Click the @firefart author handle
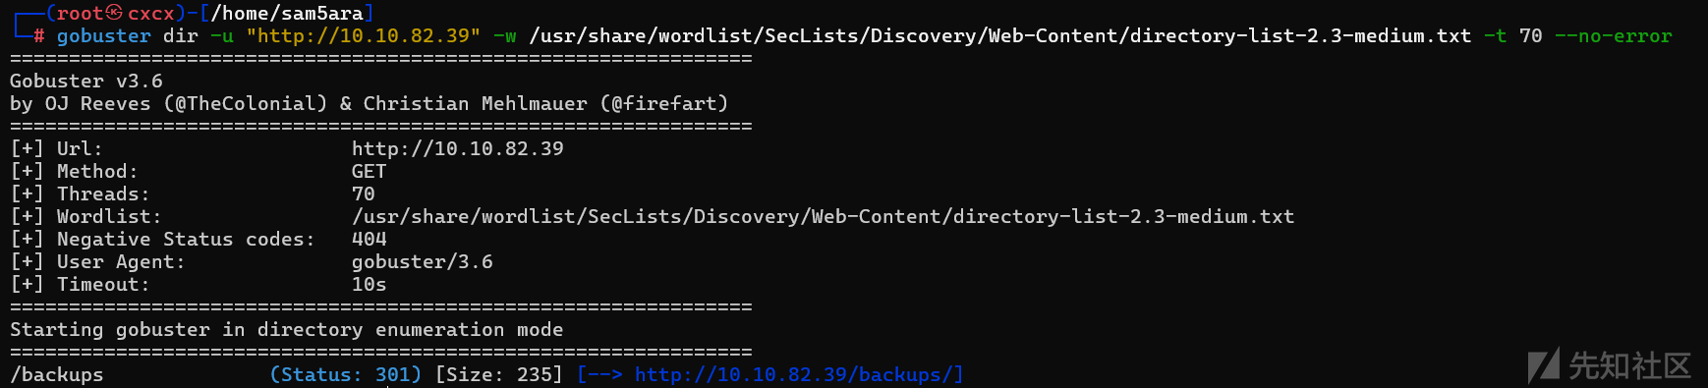 click(x=669, y=103)
